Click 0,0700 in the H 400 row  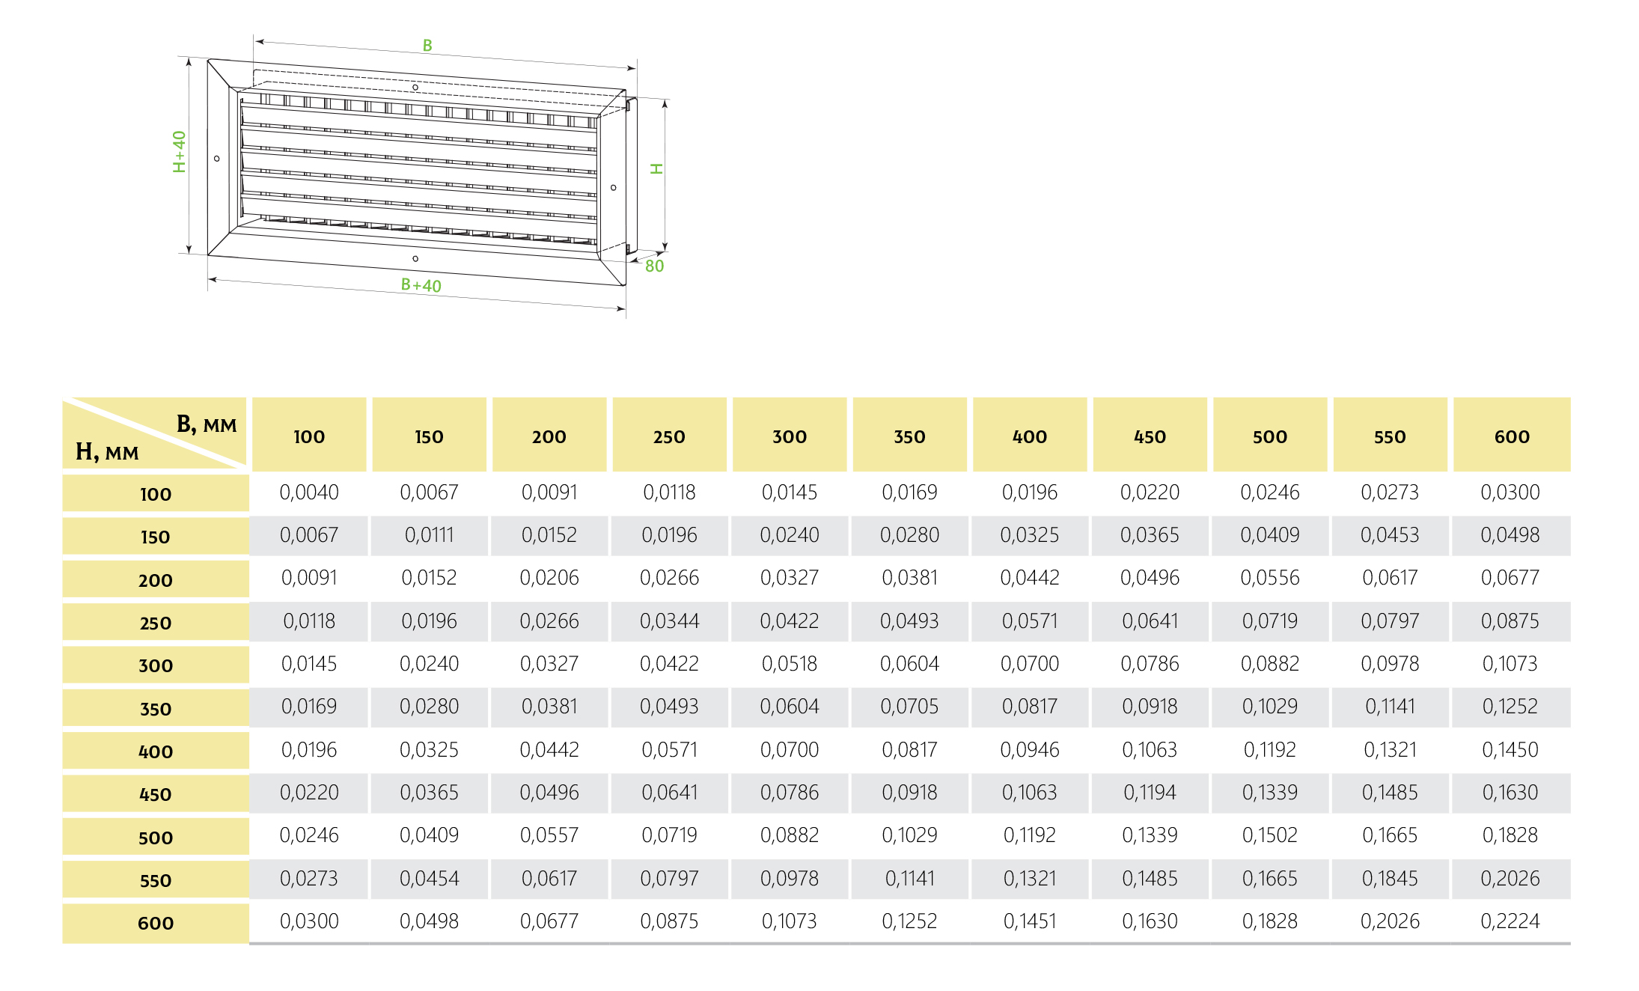790,750
